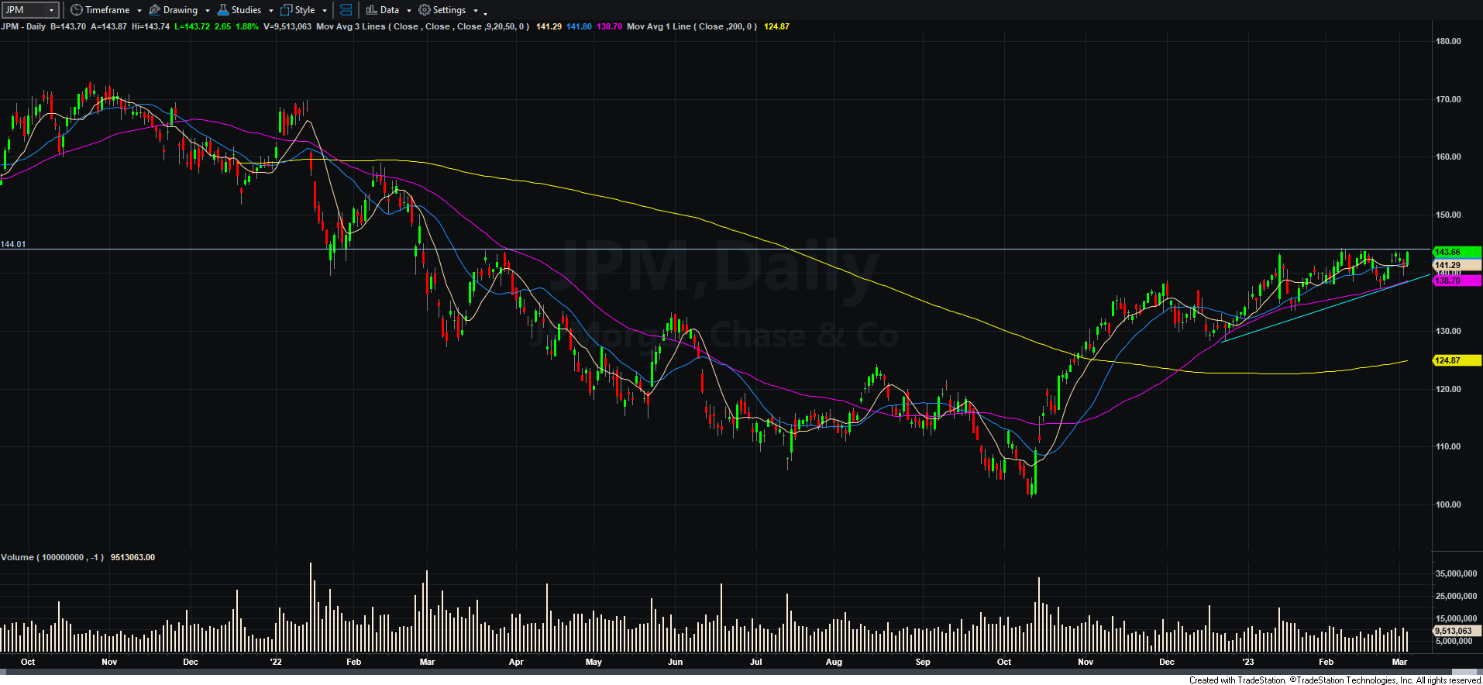
Task: Expand the Style dropdown arrow
Action: point(325,11)
